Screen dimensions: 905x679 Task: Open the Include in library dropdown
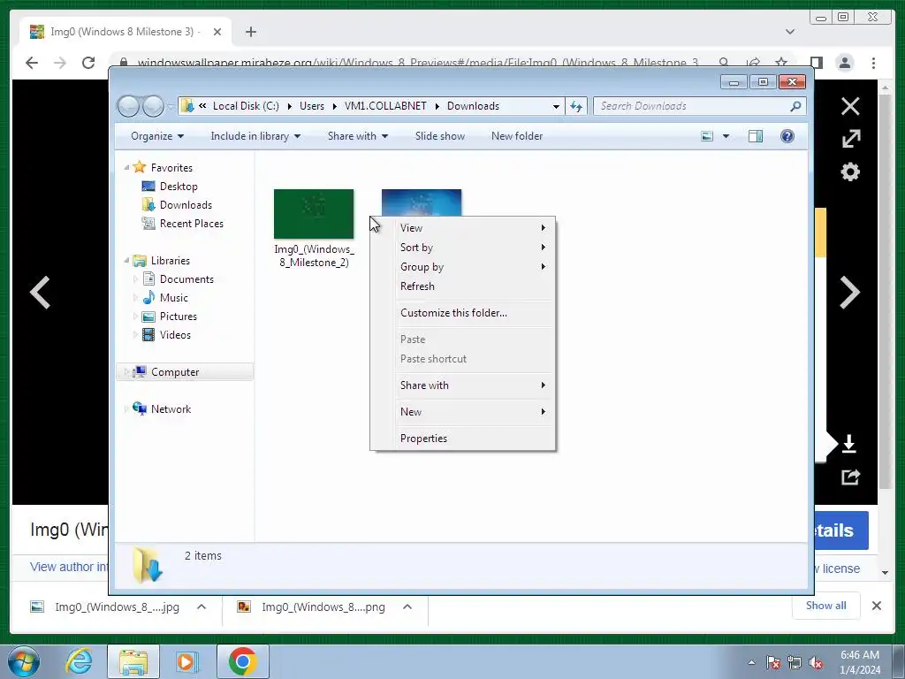tap(255, 136)
